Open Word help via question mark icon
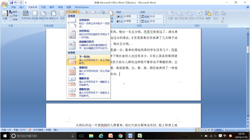This screenshot has width=250, height=140. point(248,7)
